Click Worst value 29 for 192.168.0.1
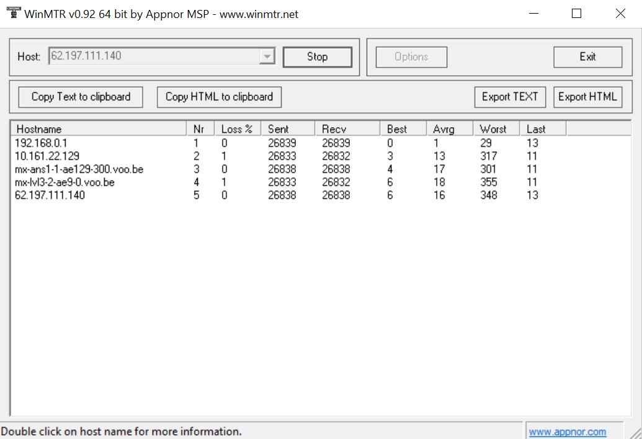642x439 pixels. click(x=486, y=143)
